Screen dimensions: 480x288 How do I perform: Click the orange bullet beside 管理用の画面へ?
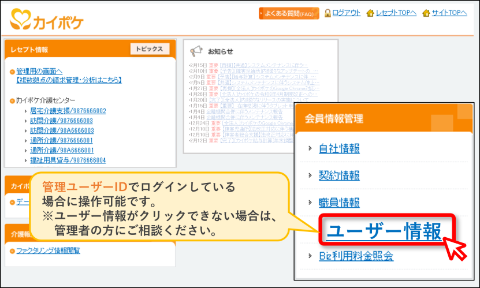[12, 72]
